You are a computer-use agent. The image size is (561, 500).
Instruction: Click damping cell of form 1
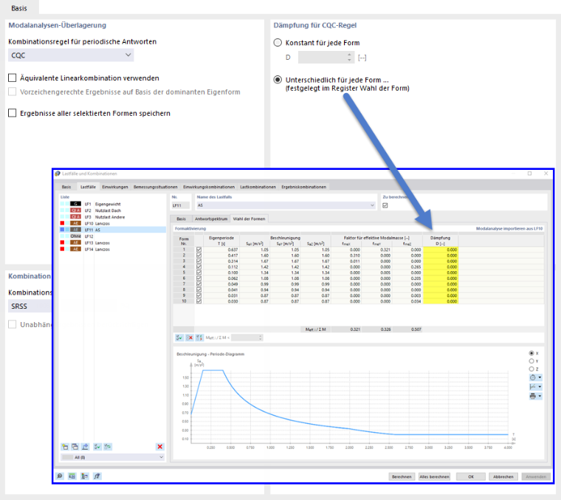tap(441, 250)
